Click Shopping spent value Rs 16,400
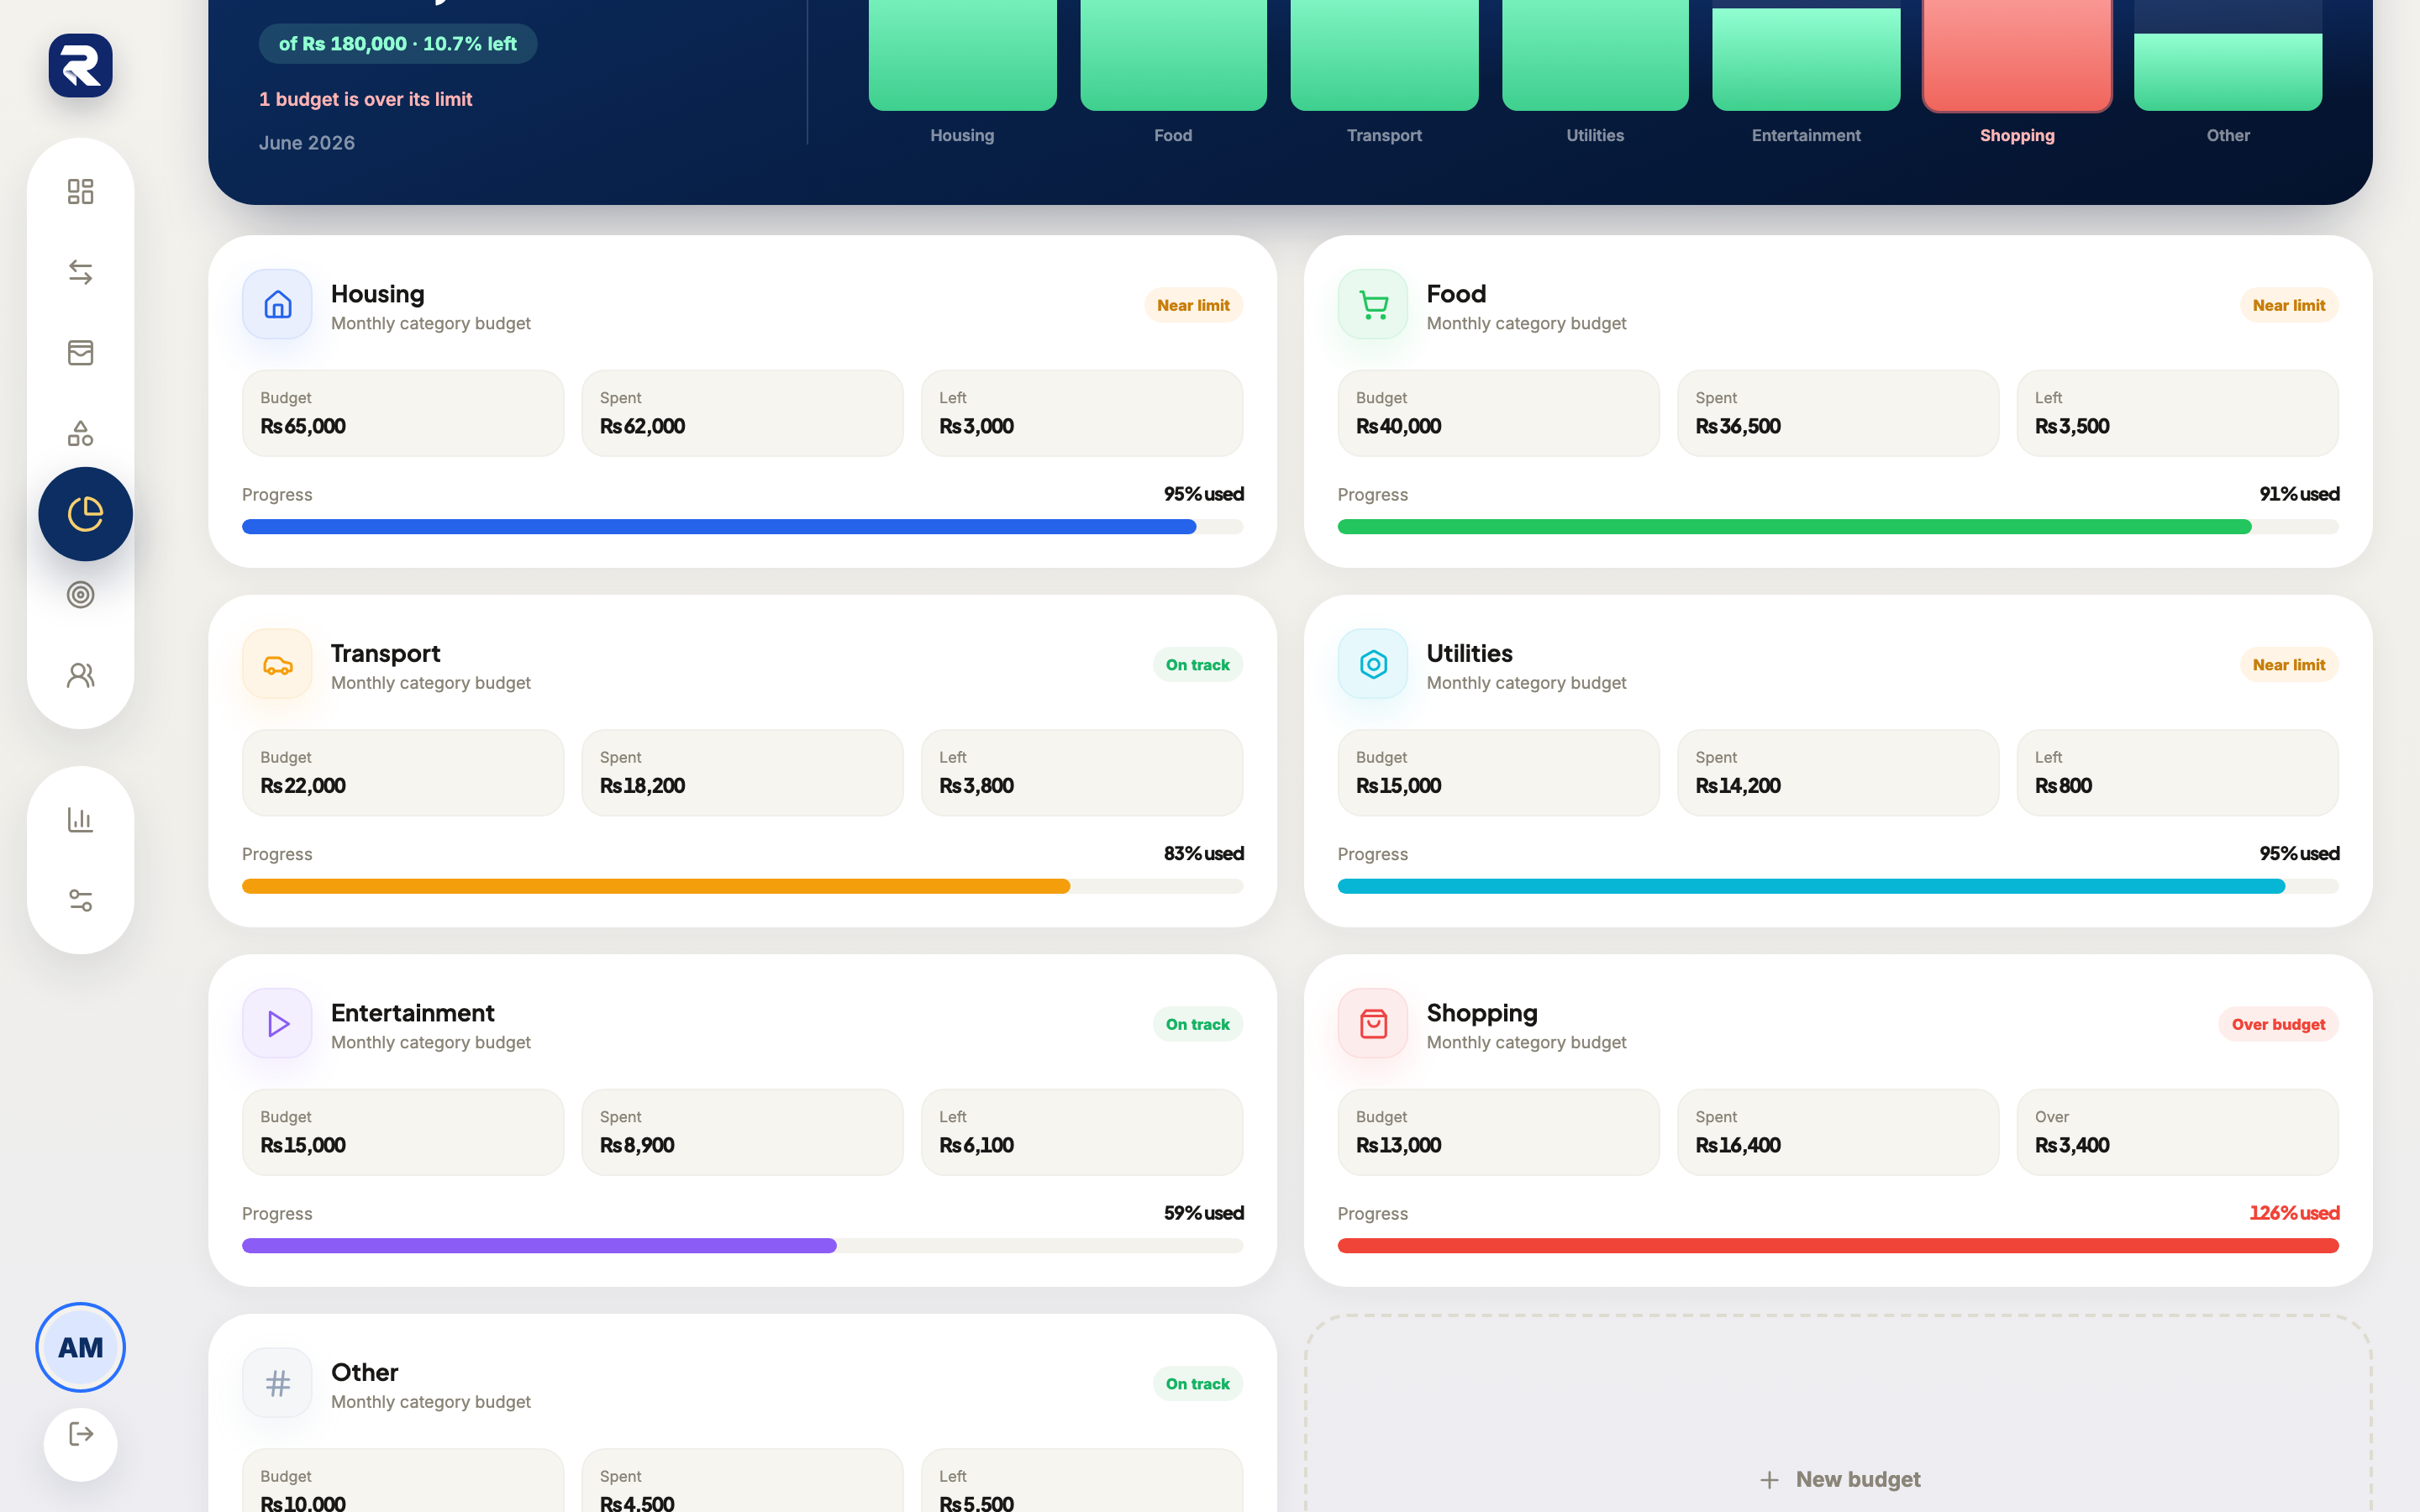 coord(1738,1145)
